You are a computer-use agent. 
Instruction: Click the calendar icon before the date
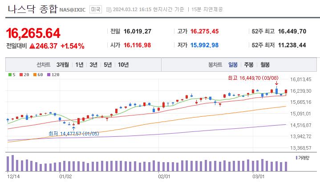click(x=109, y=10)
